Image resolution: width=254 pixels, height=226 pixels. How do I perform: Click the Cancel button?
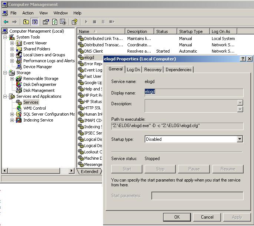pos(207,217)
